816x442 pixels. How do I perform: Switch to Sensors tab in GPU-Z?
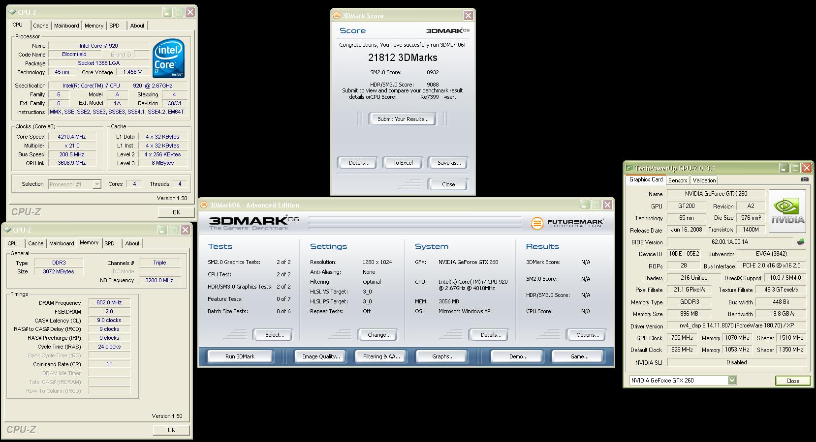coord(678,180)
